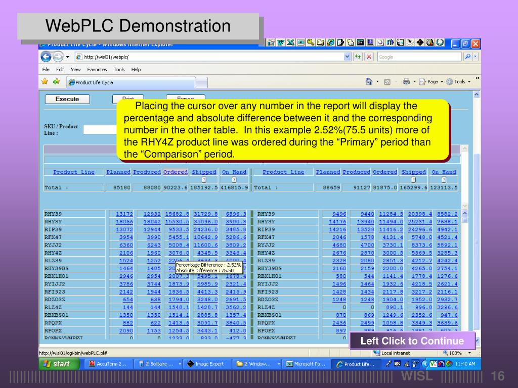The image size is (518, 388).
Task: Click the Excel 'X' icon in shortcut bar
Action: [x=291, y=42]
